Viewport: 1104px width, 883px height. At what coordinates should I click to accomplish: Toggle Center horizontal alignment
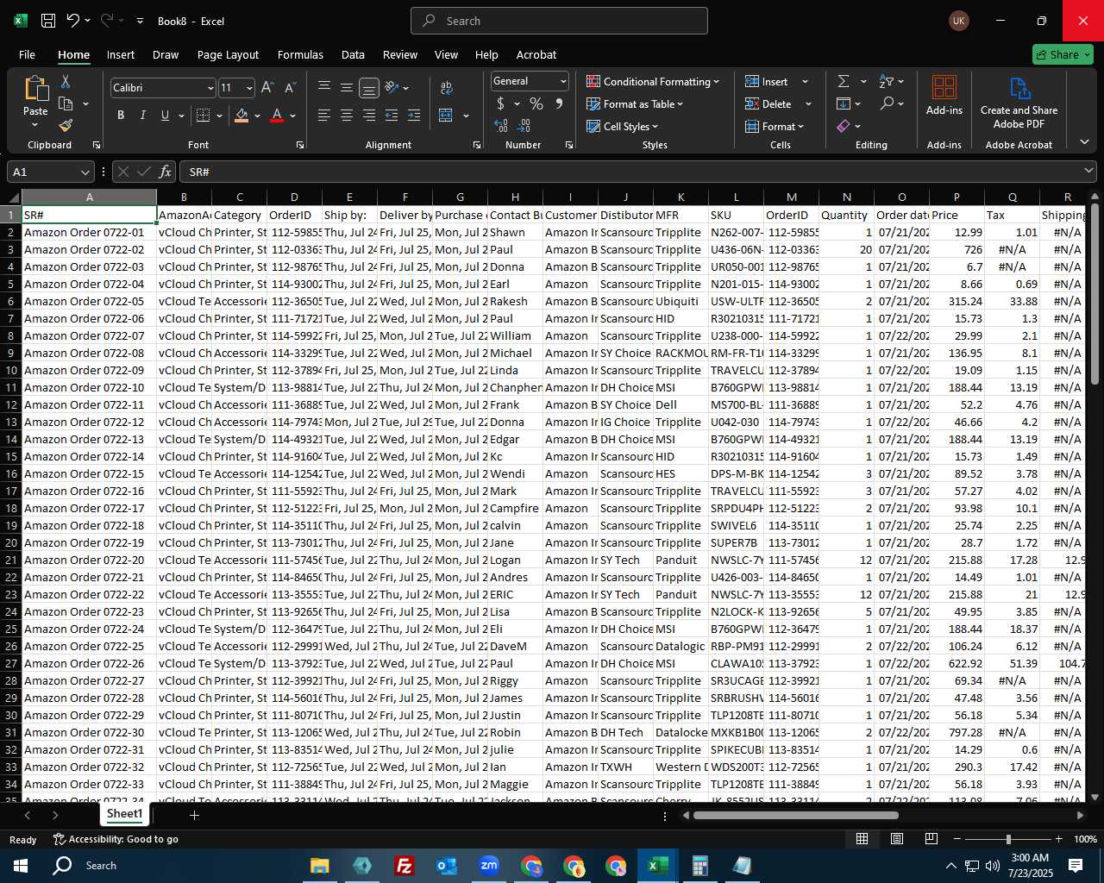(347, 116)
